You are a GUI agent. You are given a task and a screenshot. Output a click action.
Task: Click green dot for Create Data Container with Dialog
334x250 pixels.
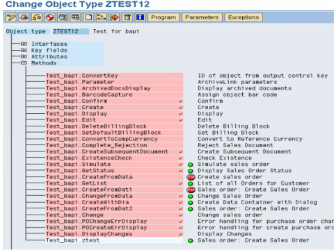[x=191, y=203]
